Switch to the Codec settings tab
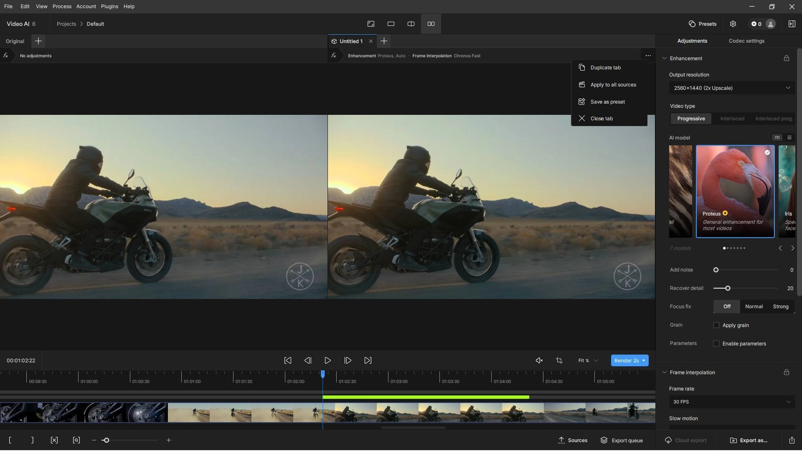 tap(746, 41)
